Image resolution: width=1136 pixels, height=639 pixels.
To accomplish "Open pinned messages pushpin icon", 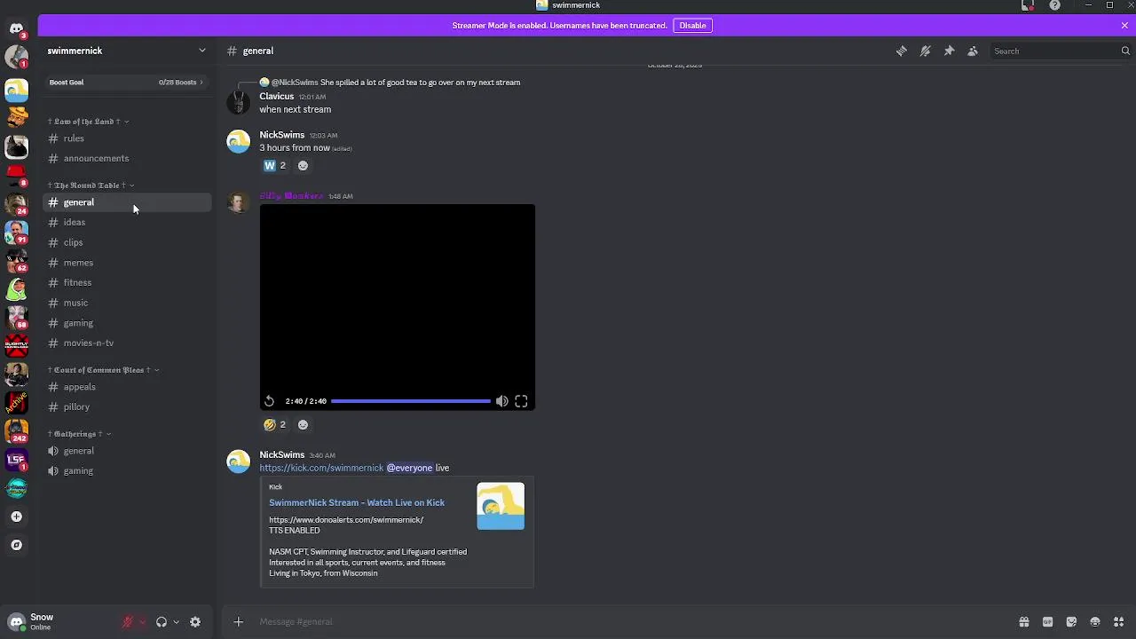I will 949,51.
